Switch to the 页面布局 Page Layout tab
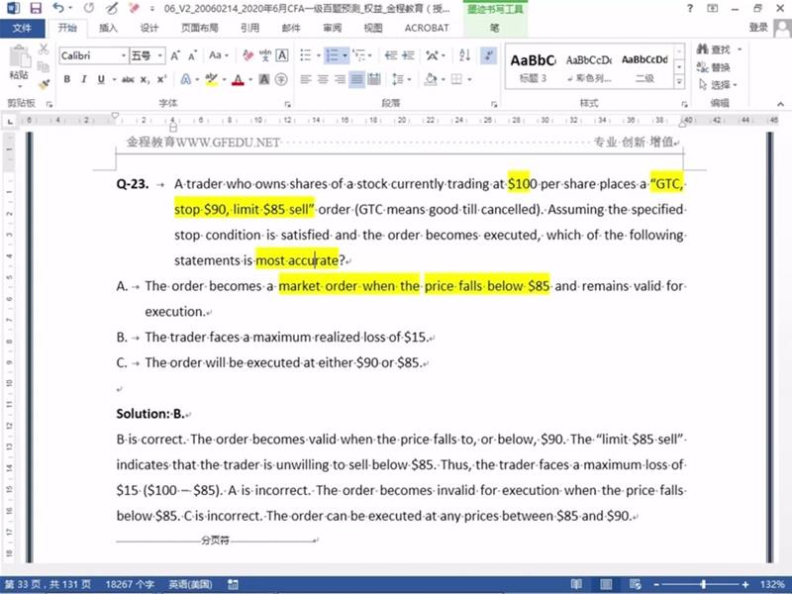792x594 pixels. pyautogui.click(x=200, y=29)
